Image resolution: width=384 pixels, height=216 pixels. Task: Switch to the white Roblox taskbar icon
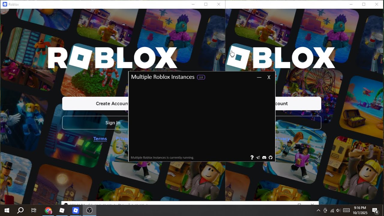pos(62,210)
